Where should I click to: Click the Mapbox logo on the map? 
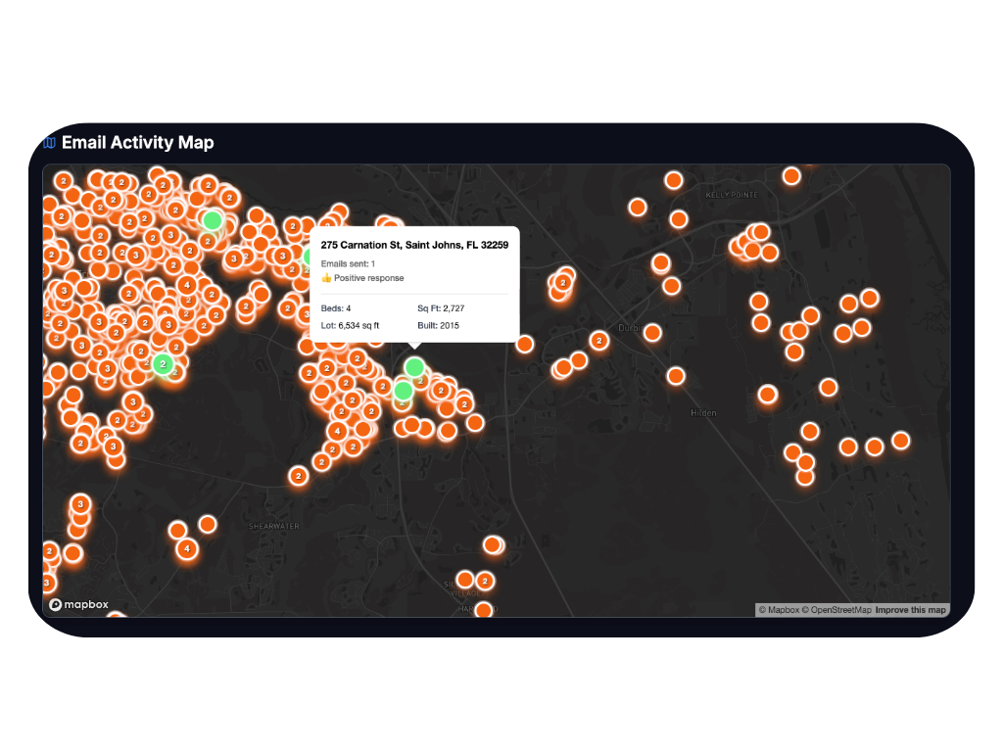(79, 605)
